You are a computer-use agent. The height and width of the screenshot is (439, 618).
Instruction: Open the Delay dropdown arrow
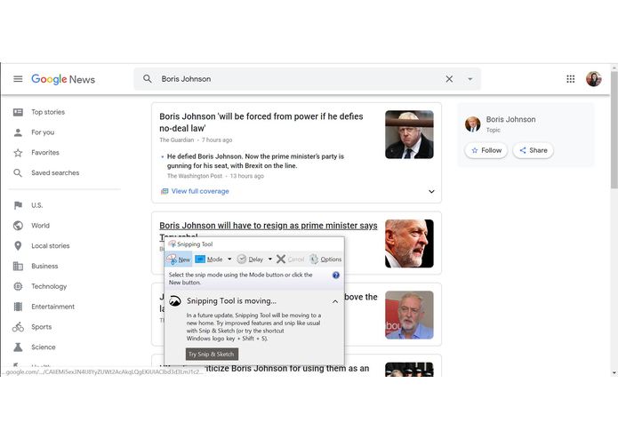270,259
